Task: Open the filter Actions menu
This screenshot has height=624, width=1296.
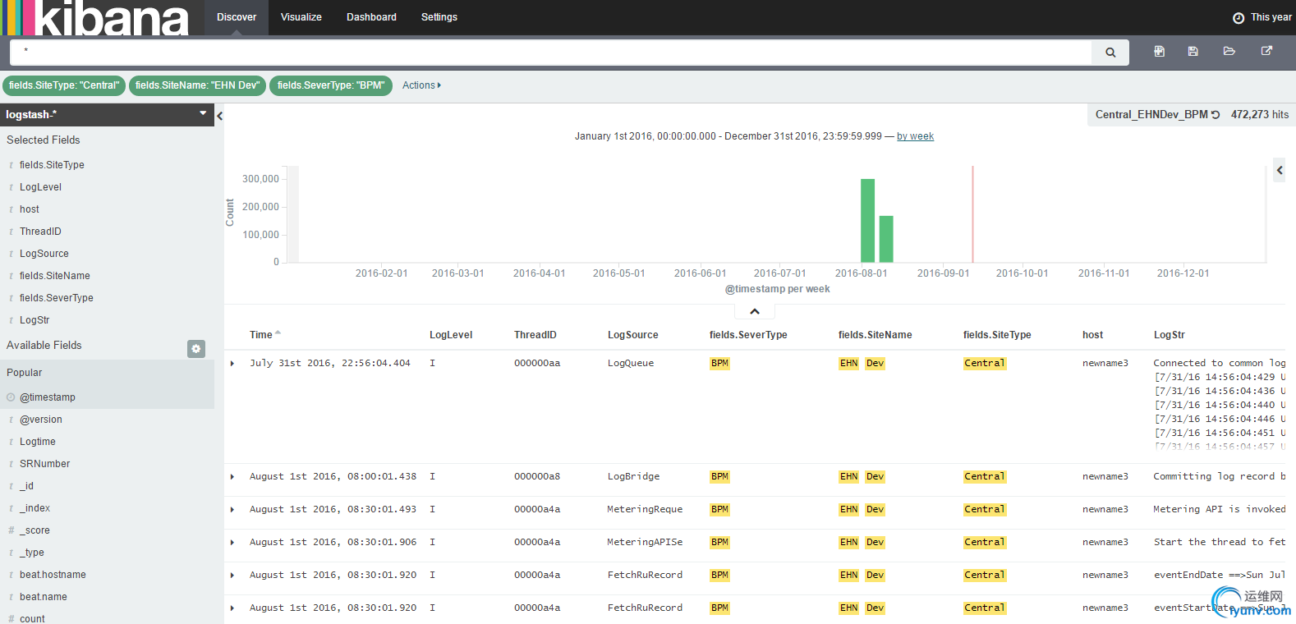Action: point(421,85)
